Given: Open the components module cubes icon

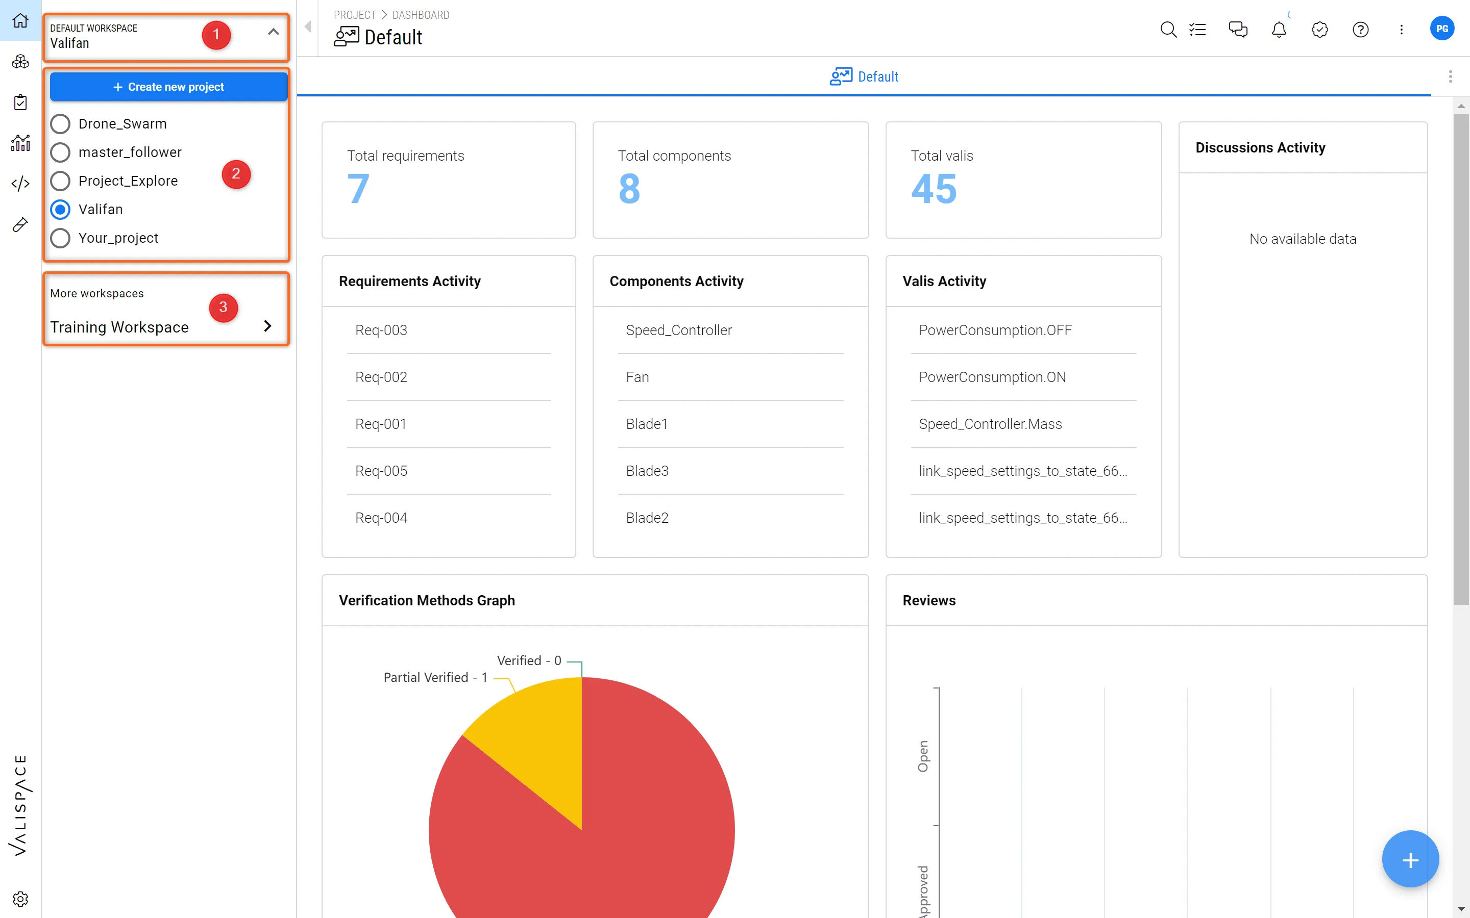Looking at the screenshot, I should point(20,61).
